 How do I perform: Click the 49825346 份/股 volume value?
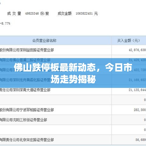pos(37,13)
